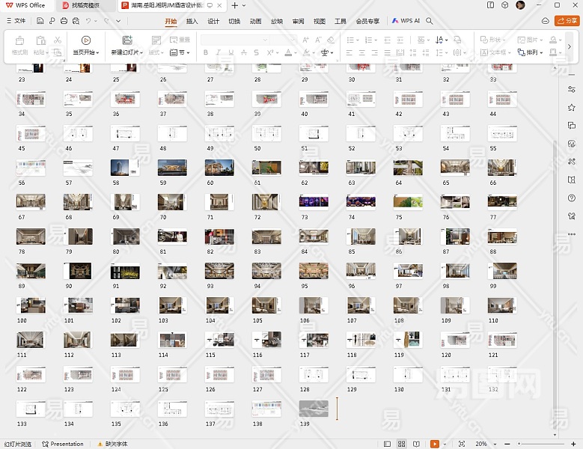
Task: Click the print icon in quick access toolbar
Action: [64, 21]
